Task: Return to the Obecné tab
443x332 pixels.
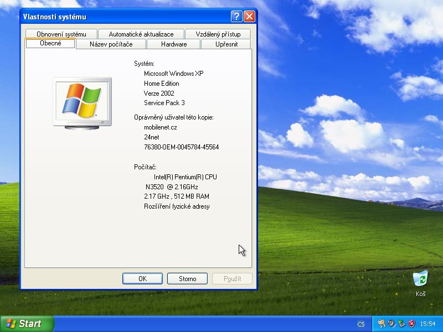Action: point(50,44)
